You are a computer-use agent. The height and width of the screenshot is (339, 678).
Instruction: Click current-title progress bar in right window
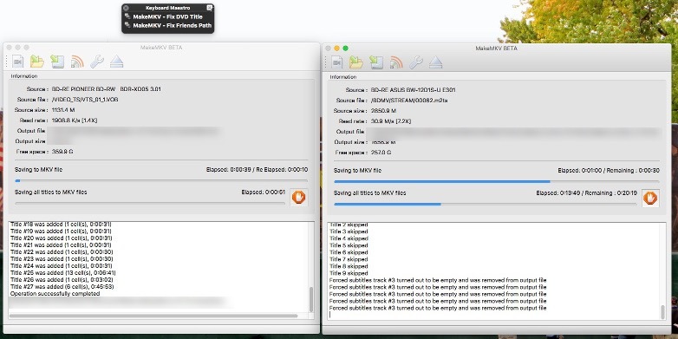point(497,181)
